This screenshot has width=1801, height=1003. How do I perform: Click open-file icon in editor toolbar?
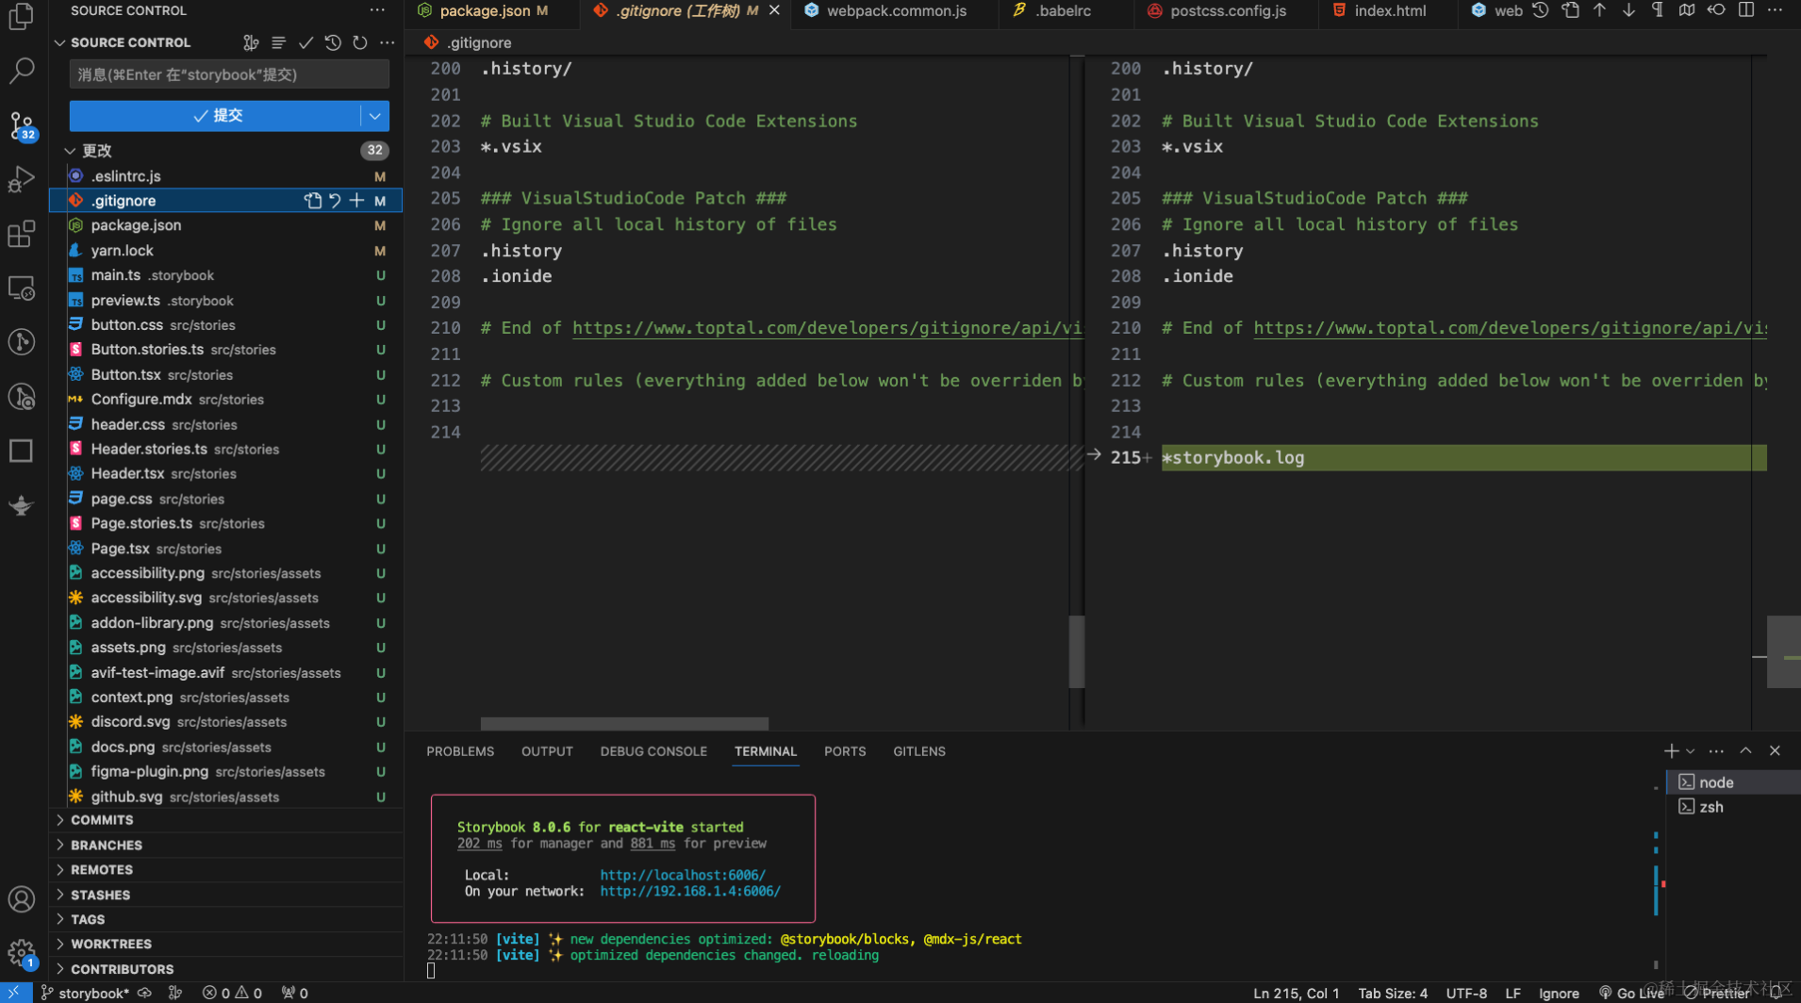pyautogui.click(x=1570, y=10)
